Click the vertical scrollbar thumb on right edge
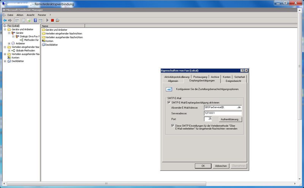Image resolution: width=304 pixels, height=188 pixels. [299, 66]
